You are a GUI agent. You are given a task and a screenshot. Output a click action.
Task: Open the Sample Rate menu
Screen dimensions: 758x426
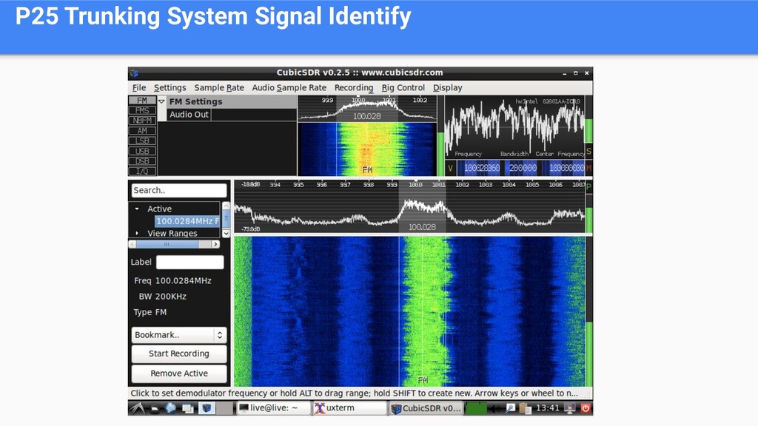pos(219,87)
